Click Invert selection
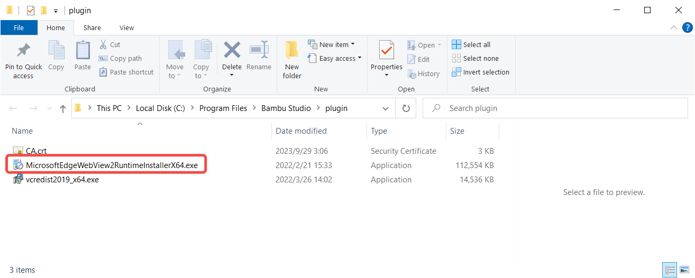695x278 pixels. tap(480, 72)
